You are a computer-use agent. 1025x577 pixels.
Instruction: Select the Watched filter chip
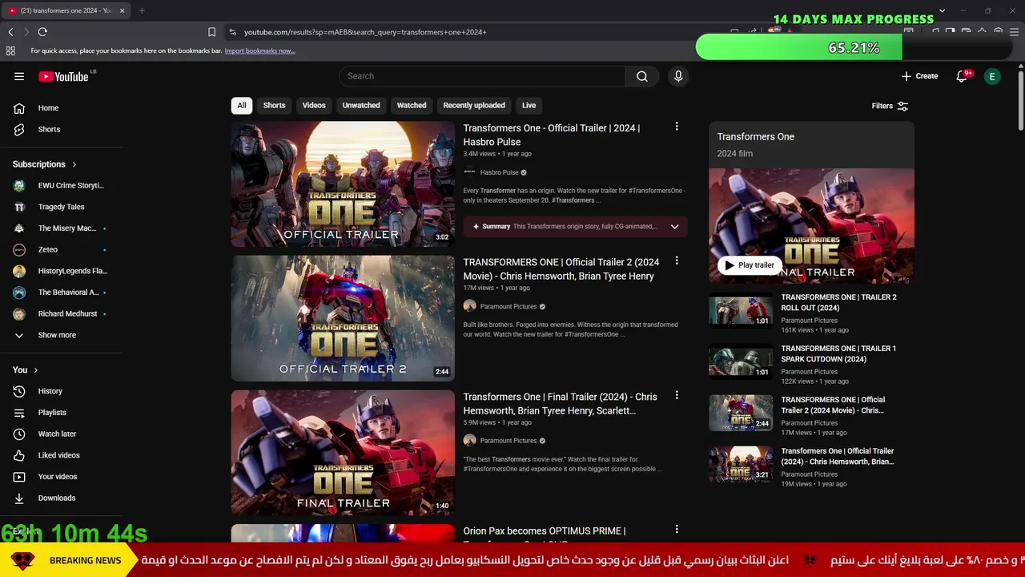(412, 105)
